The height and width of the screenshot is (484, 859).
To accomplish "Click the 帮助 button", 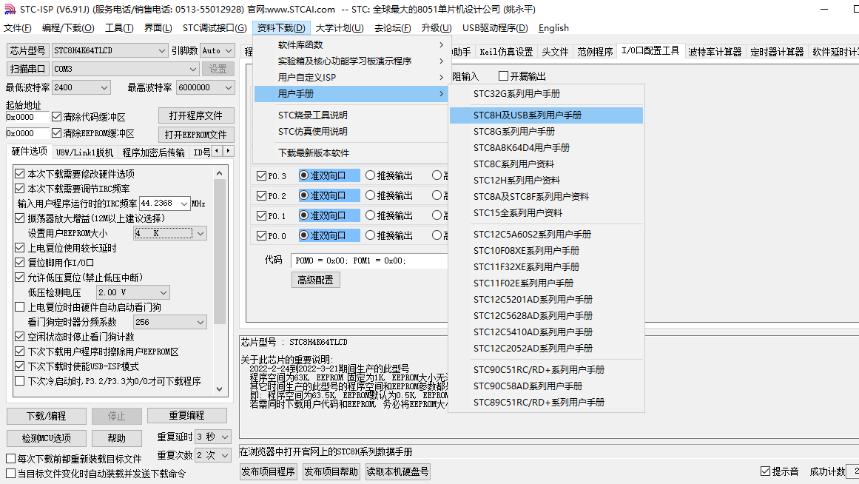I will point(117,438).
